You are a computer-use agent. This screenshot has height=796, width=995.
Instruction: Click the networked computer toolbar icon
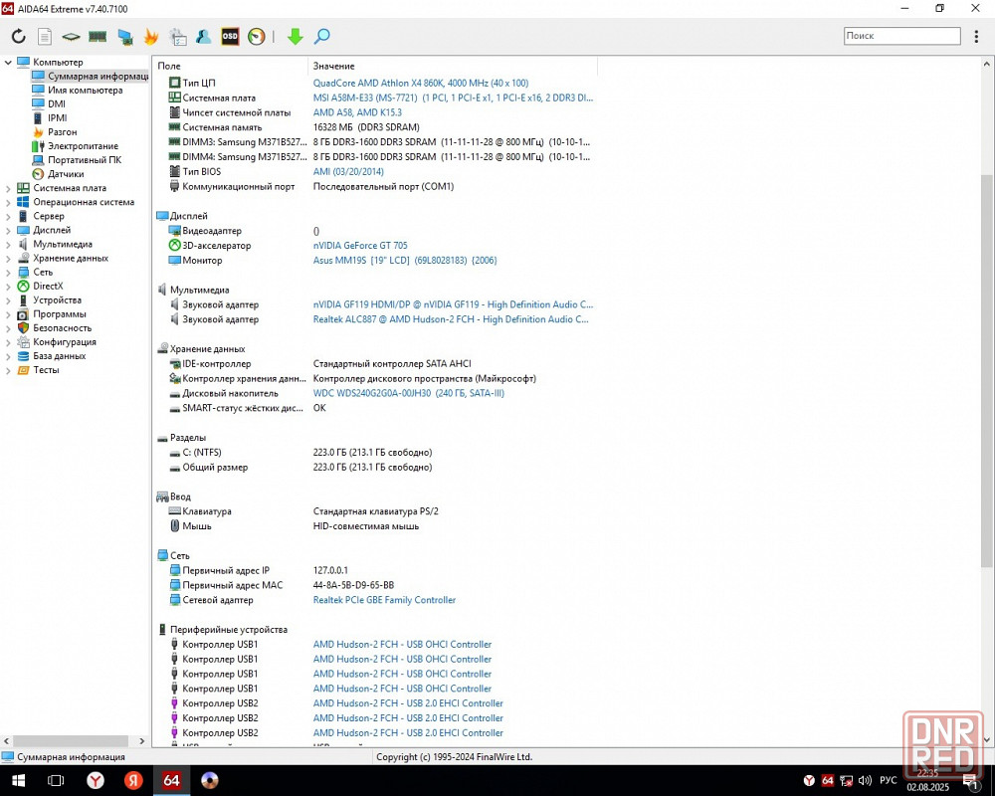click(124, 36)
